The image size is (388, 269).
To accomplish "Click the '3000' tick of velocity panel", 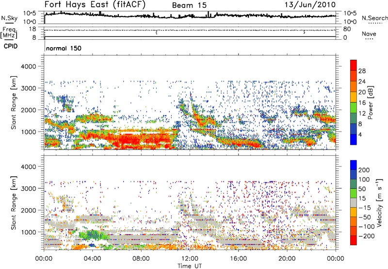I will click(28, 188).
